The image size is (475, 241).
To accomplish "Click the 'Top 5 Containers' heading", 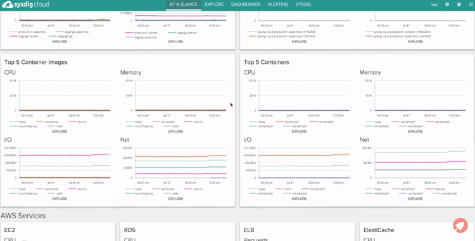I will [x=267, y=62].
